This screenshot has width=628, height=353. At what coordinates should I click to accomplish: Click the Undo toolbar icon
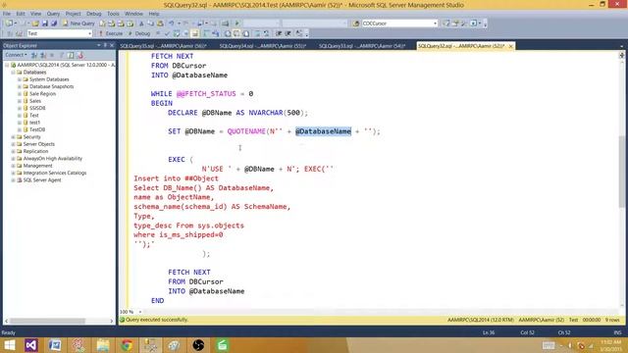(x=172, y=24)
